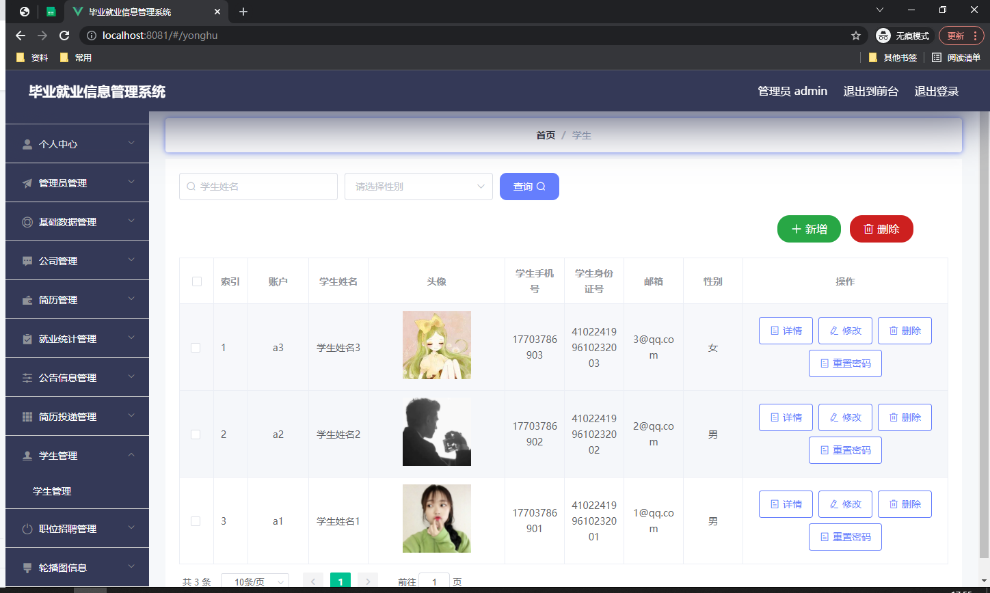This screenshot has width=990, height=593.
Task: Check the row checkbox for 学生姓名3
Action: click(x=196, y=347)
